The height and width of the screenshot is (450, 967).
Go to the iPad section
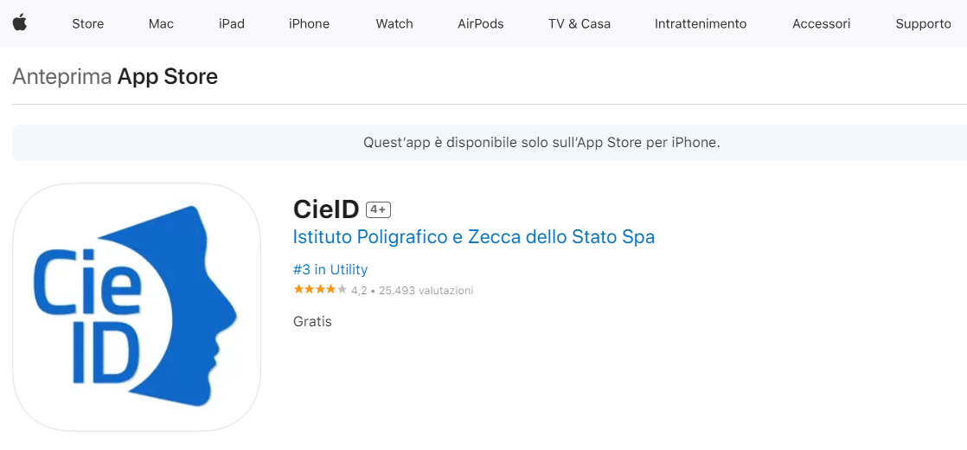231,24
